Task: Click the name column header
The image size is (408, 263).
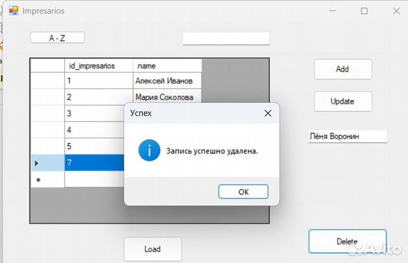Action: (167, 66)
